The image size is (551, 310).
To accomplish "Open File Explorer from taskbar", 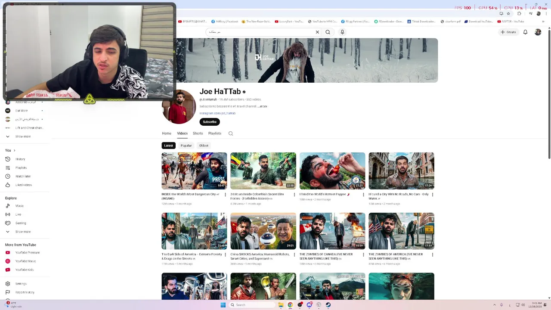I will point(281,305).
